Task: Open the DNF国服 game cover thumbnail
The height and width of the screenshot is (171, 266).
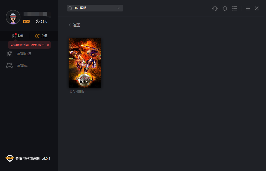Action: click(85, 63)
